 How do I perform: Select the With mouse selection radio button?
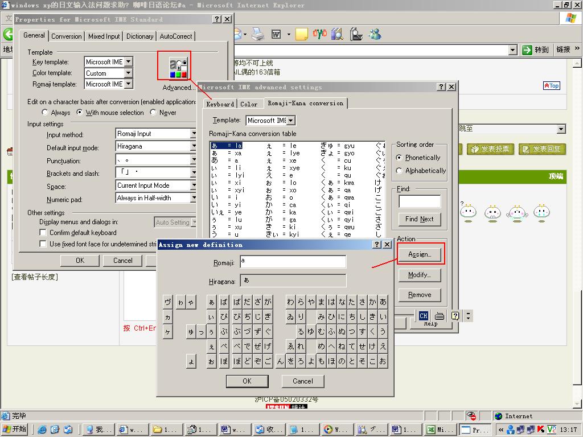click(x=80, y=112)
